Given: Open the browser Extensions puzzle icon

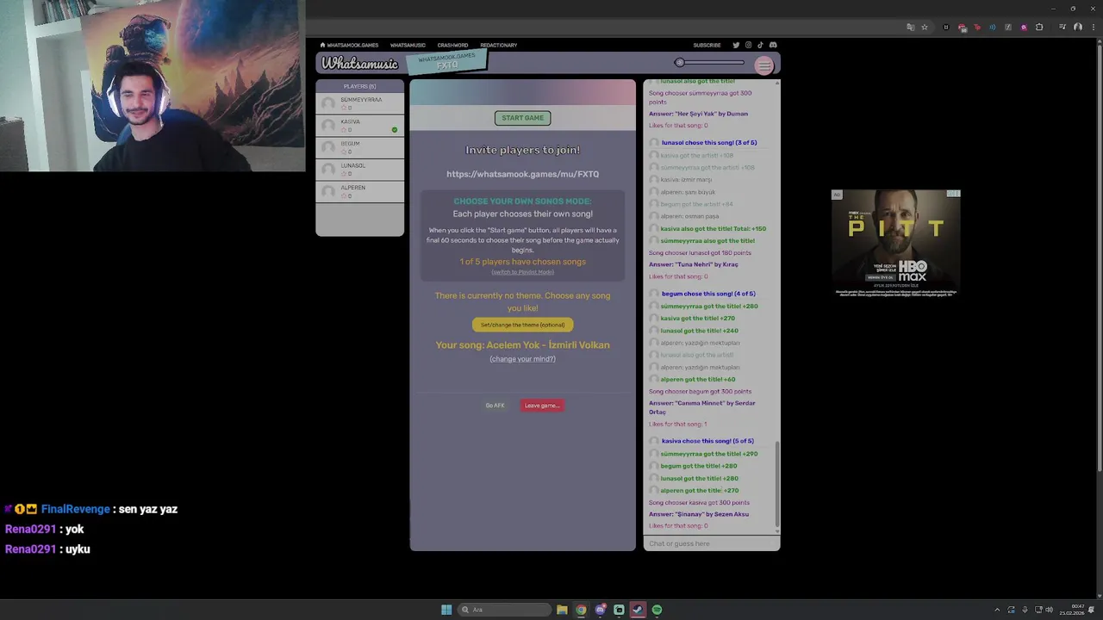Looking at the screenshot, I should (1039, 28).
